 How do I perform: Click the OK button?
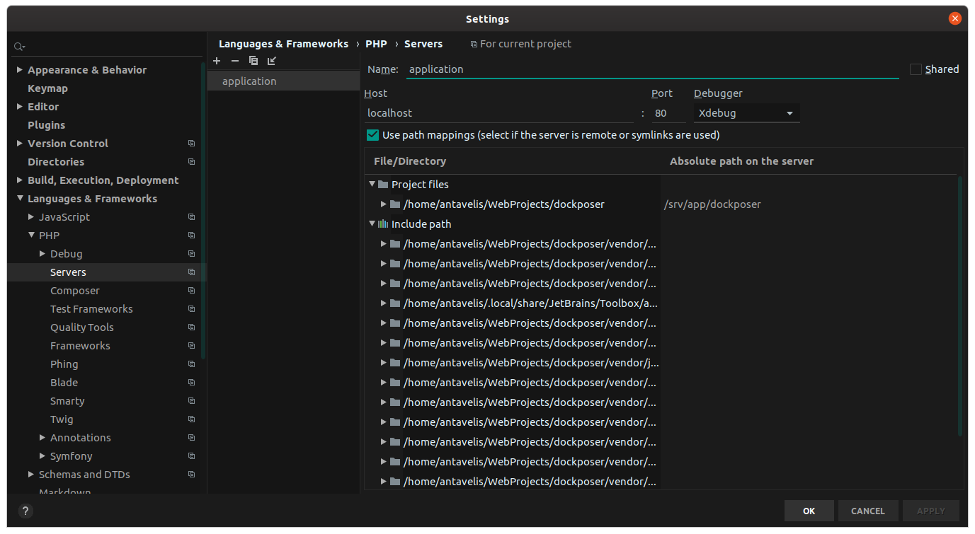tap(809, 511)
